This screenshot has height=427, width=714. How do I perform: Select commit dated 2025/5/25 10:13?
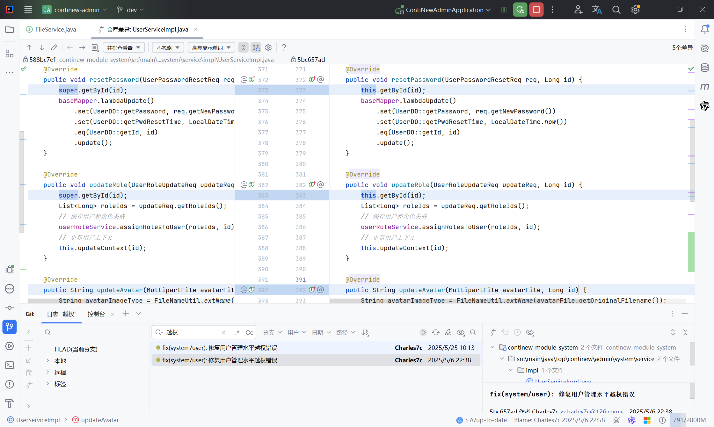[x=316, y=348]
